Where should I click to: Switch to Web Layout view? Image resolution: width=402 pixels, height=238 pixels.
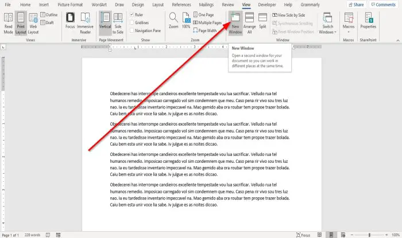pos(33,24)
